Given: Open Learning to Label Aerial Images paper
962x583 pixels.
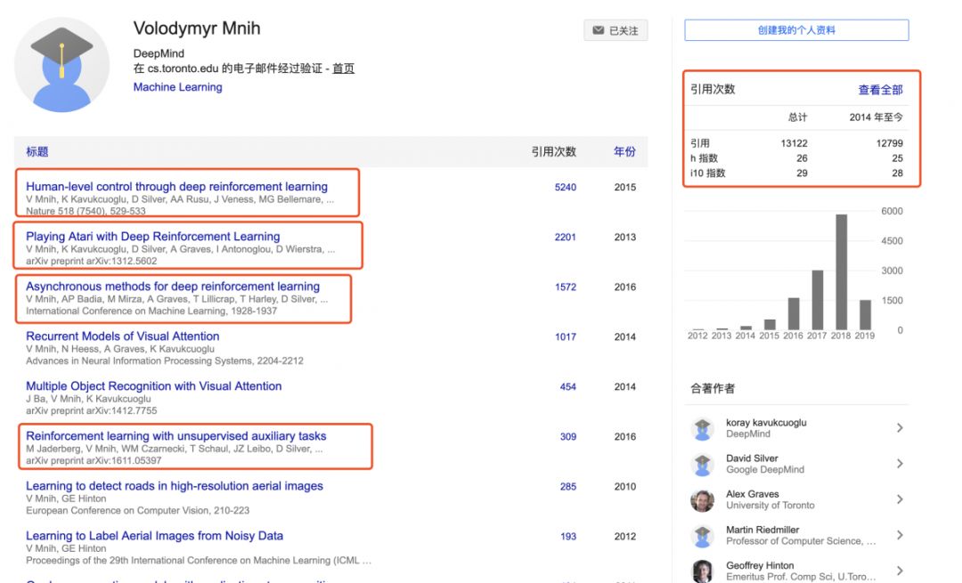Looking at the screenshot, I should [155, 536].
